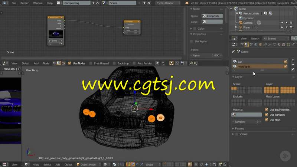Expand the RenderLayers outliner item

click(237, 13)
